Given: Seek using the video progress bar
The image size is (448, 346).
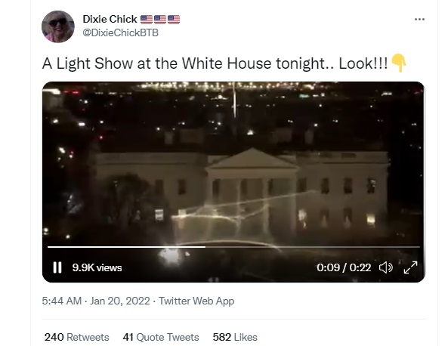Looking at the screenshot, I should coord(233,246).
